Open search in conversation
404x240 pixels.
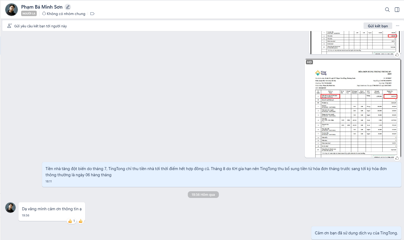[x=387, y=10]
